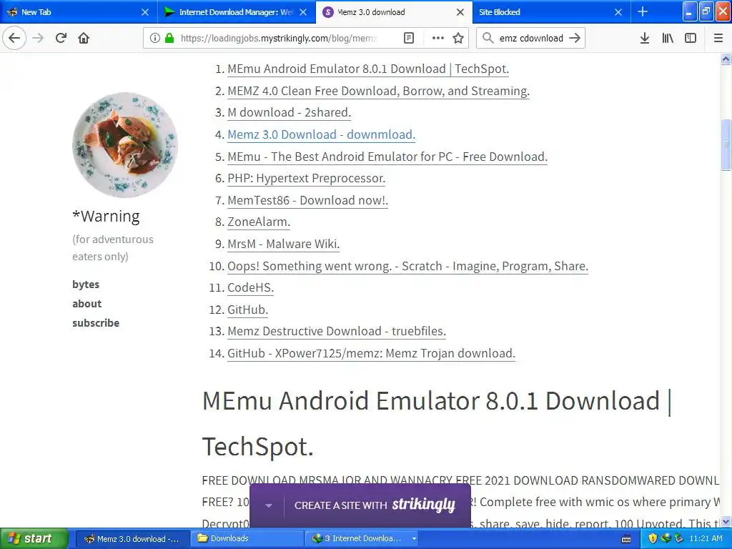732x549 pixels.
Task: Open the GitHub link item 12
Action: click(247, 310)
